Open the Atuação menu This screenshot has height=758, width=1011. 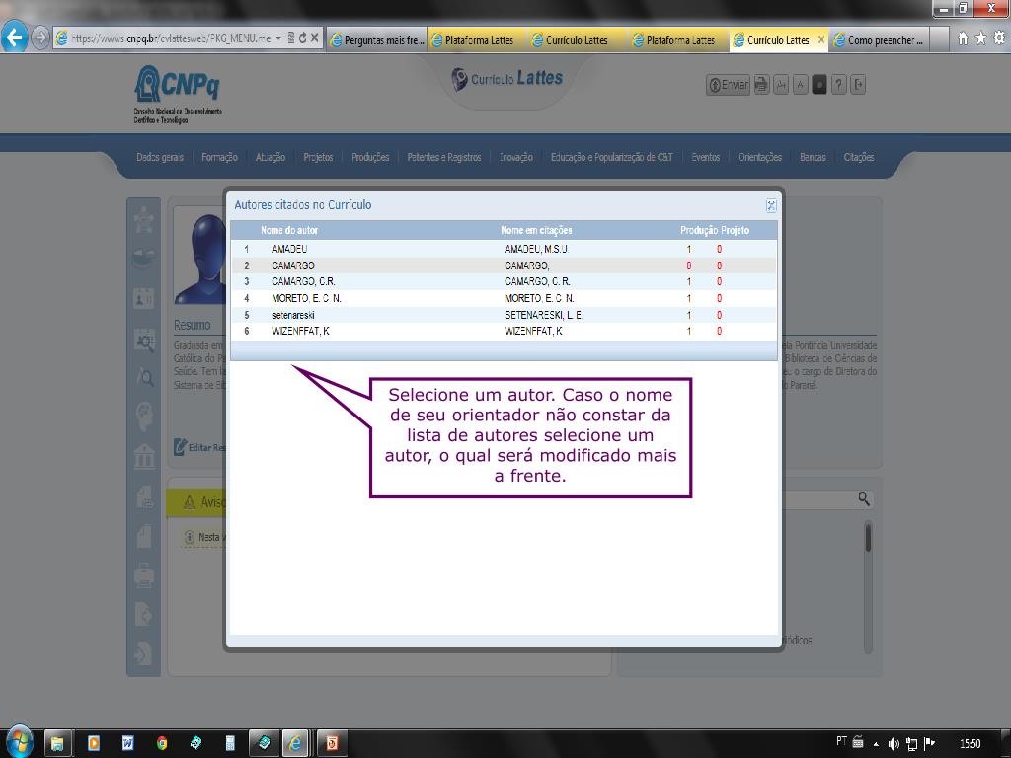pos(271,157)
